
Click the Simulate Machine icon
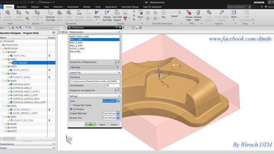79,15
